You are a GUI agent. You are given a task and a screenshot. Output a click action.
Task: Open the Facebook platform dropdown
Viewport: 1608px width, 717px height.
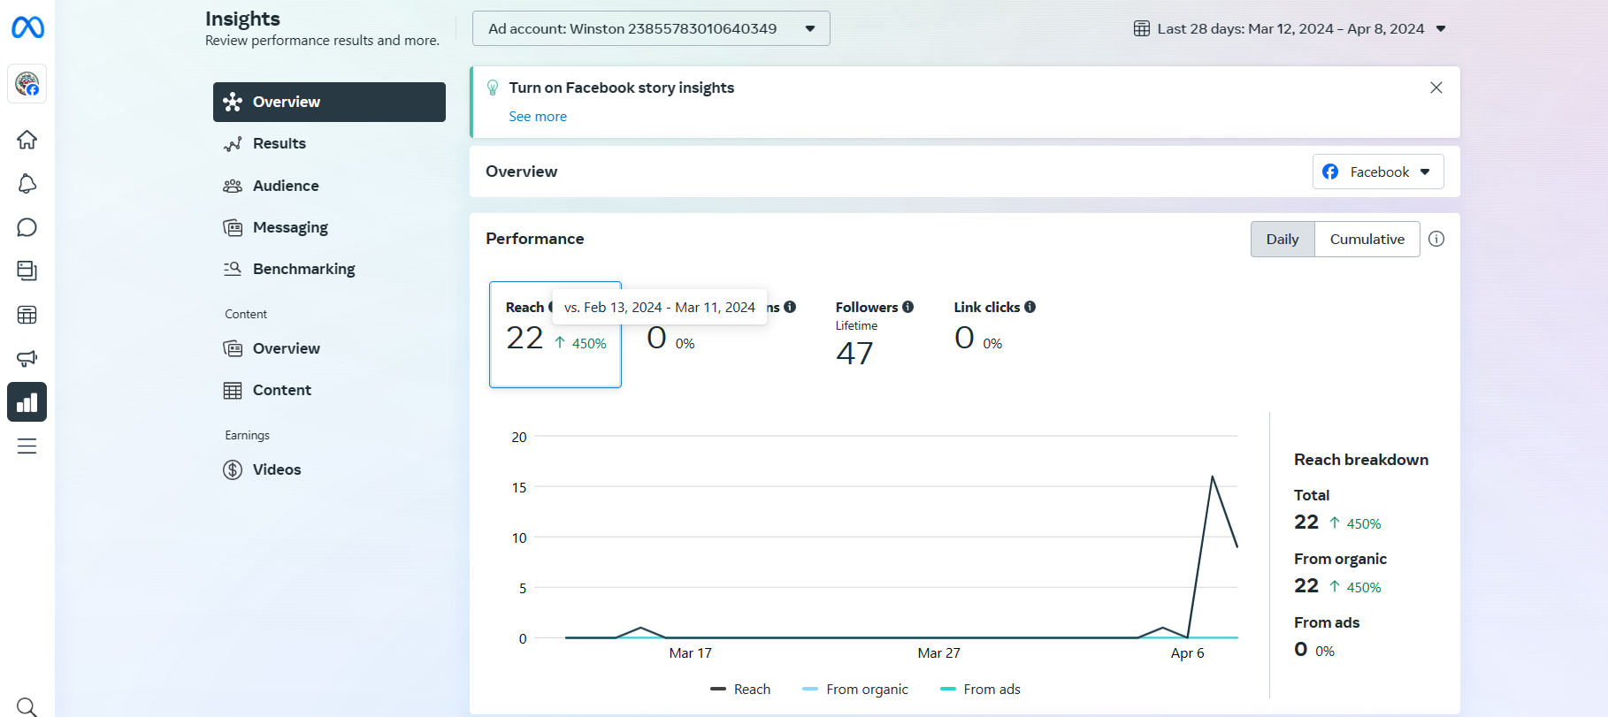[1377, 172]
